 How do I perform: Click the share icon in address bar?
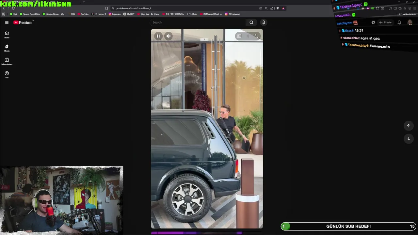(272, 8)
